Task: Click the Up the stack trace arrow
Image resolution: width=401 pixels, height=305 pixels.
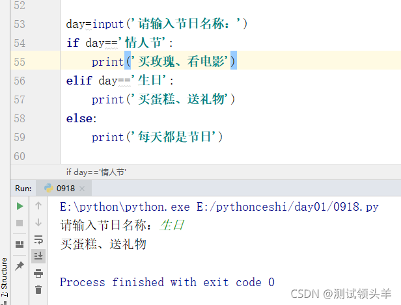Action: [x=38, y=206]
